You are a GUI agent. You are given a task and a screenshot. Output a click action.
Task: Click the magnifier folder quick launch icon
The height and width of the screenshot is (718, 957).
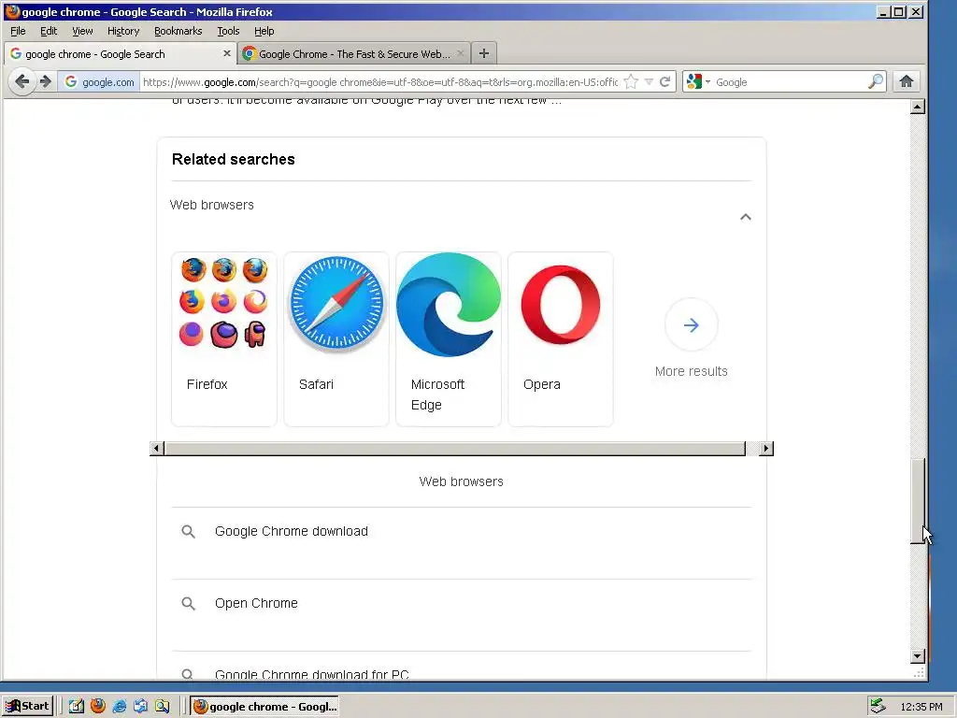tap(162, 706)
